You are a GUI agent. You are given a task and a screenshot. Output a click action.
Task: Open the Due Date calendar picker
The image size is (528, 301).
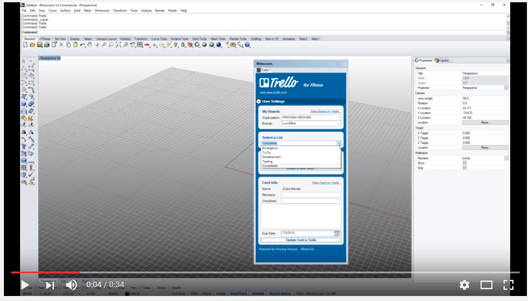point(337,233)
